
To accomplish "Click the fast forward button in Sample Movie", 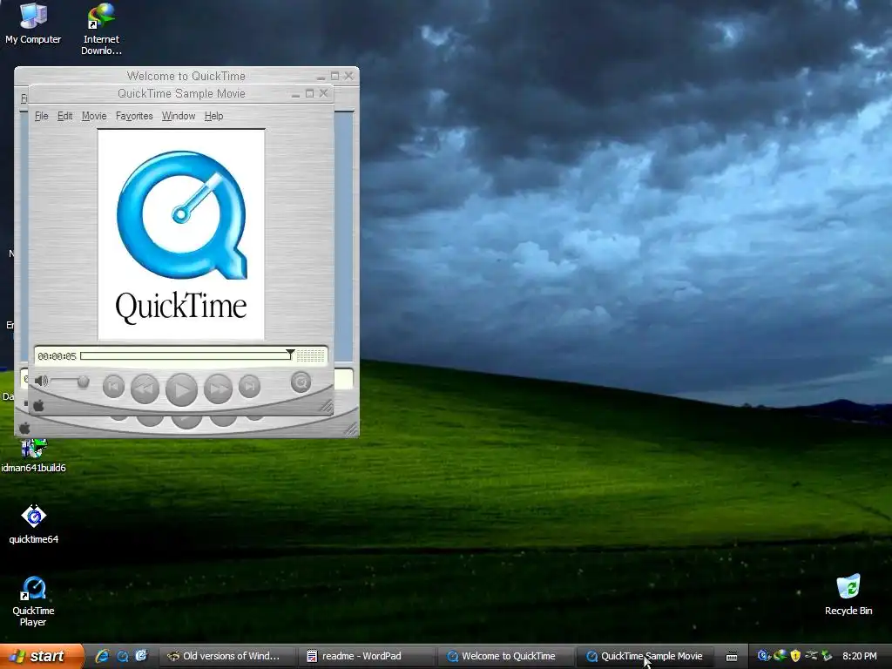I will 219,389.
